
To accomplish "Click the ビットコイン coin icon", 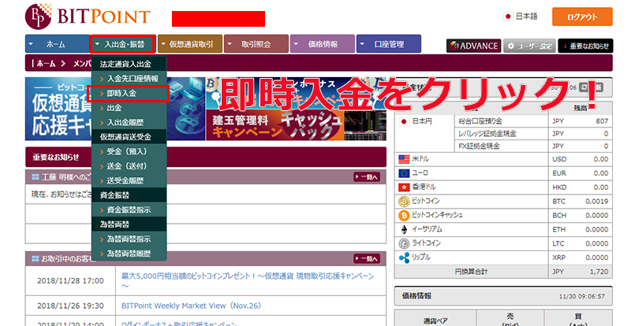I will 404,202.
